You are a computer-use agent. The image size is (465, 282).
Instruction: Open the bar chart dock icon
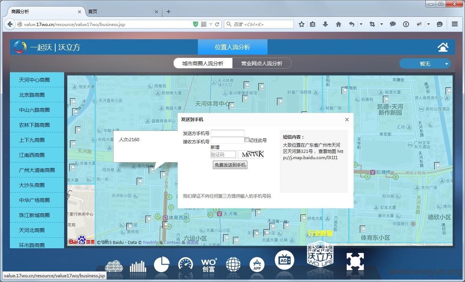click(138, 267)
